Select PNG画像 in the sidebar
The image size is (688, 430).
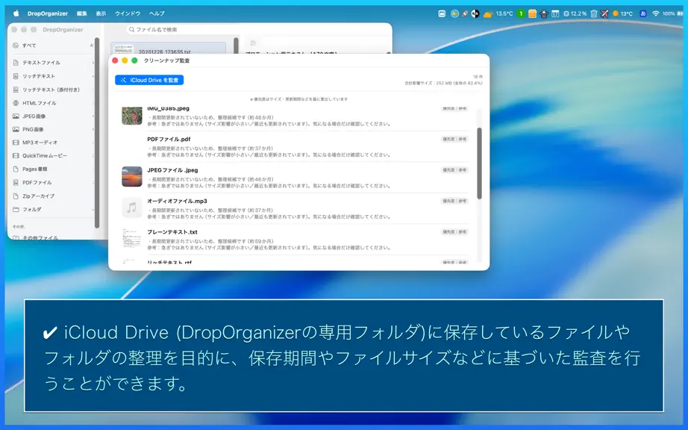pyautogui.click(x=51, y=129)
